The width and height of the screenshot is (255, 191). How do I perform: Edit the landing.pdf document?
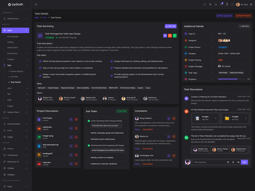pyautogui.click(x=71, y=155)
